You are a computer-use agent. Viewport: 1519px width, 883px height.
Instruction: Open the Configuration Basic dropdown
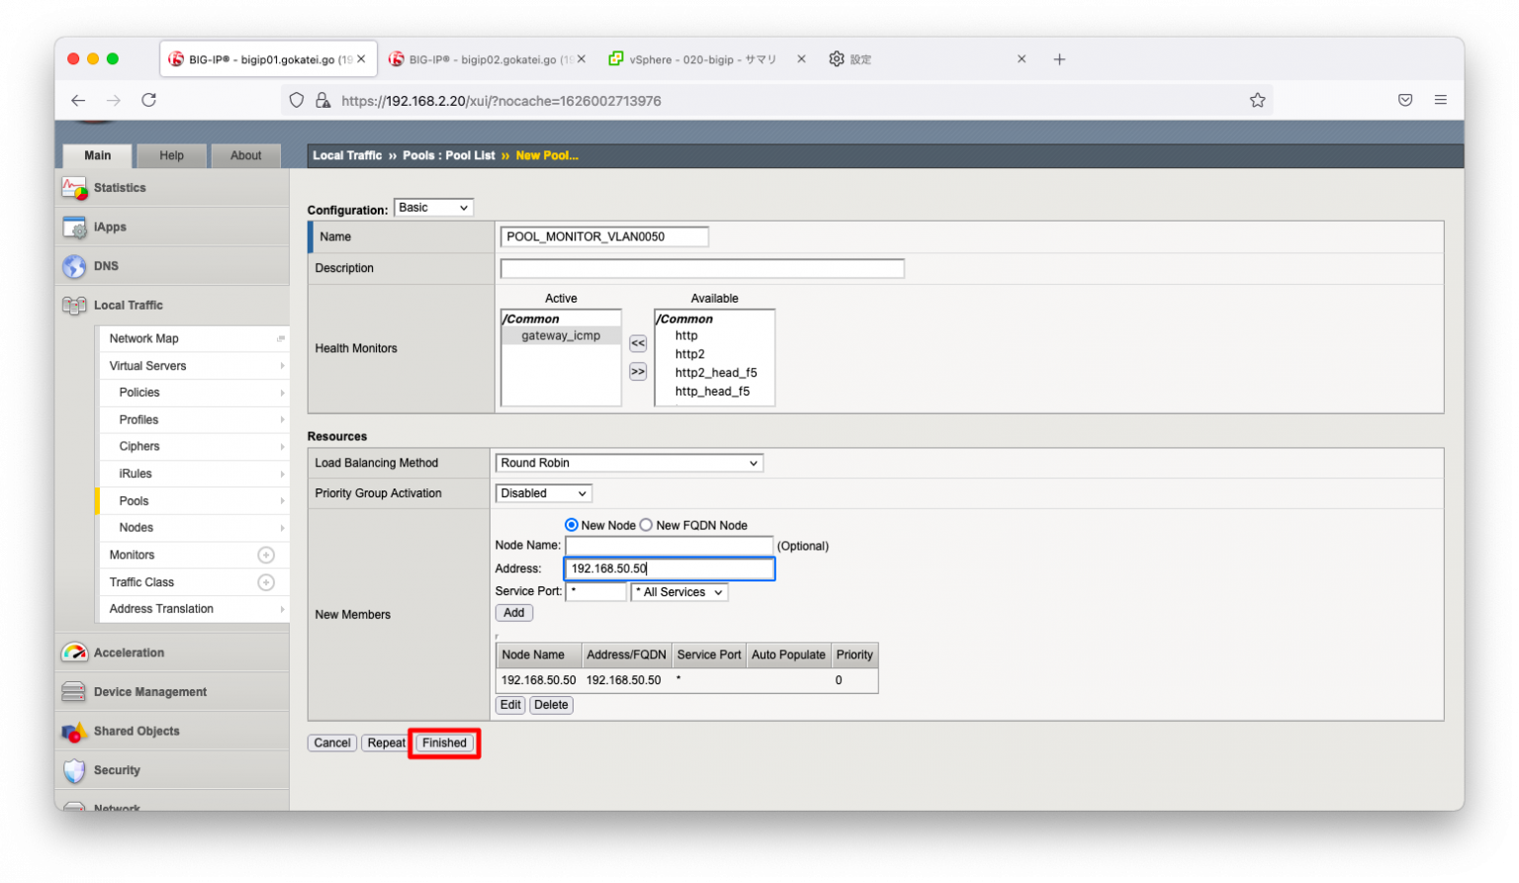[433, 208]
